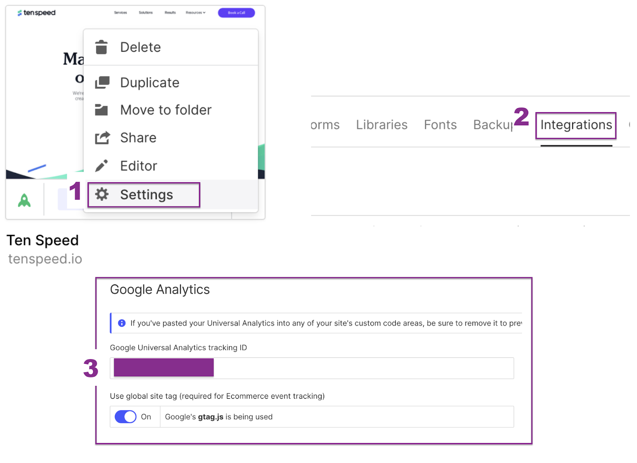Click the Delete trash can icon
637x463 pixels.
pos(102,47)
